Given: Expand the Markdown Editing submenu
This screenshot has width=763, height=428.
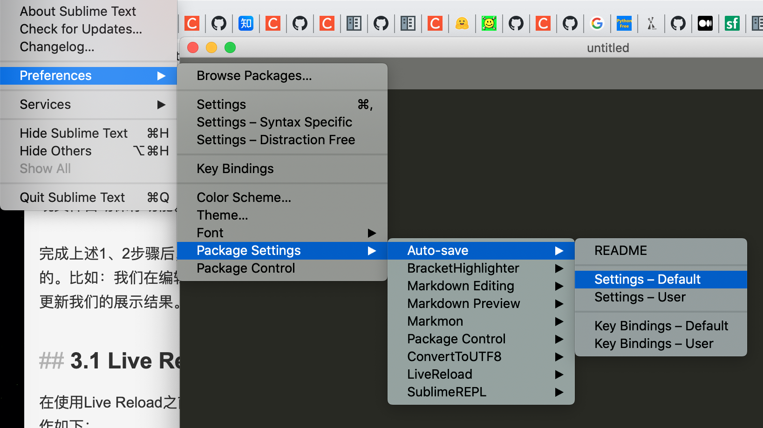Looking at the screenshot, I should pyautogui.click(x=461, y=286).
